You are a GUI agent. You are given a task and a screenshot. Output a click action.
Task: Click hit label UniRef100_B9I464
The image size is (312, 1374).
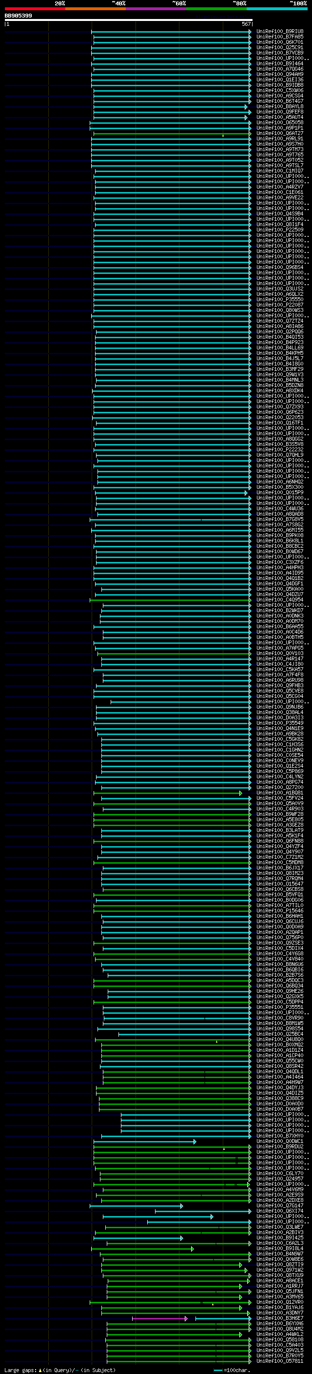point(279,63)
